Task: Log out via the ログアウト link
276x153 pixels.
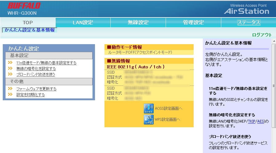Action: (262, 35)
